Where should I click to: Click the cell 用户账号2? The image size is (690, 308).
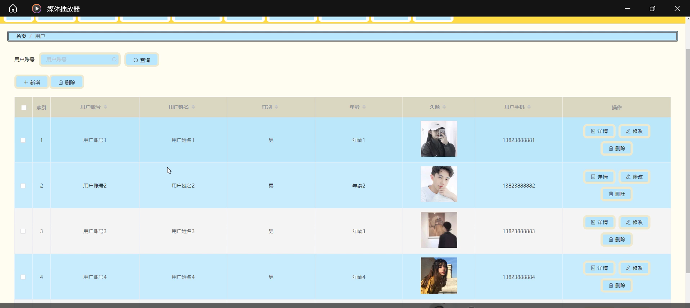pyautogui.click(x=95, y=186)
